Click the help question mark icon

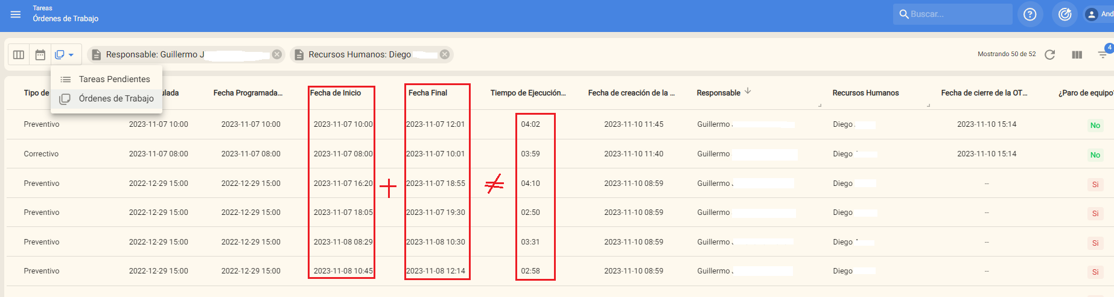pyautogui.click(x=1030, y=14)
